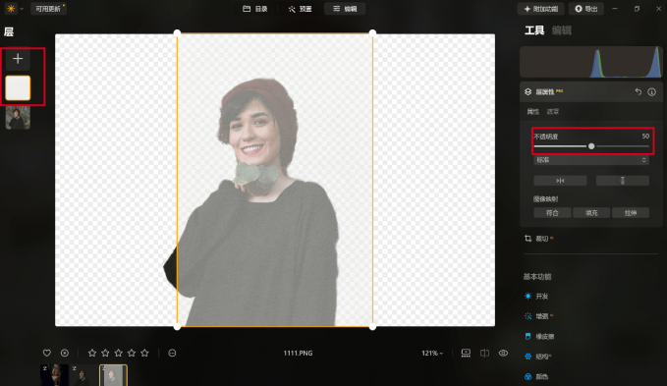This screenshot has height=386, width=667.
Task: Open the 附加功能 extras button
Action: 540,9
